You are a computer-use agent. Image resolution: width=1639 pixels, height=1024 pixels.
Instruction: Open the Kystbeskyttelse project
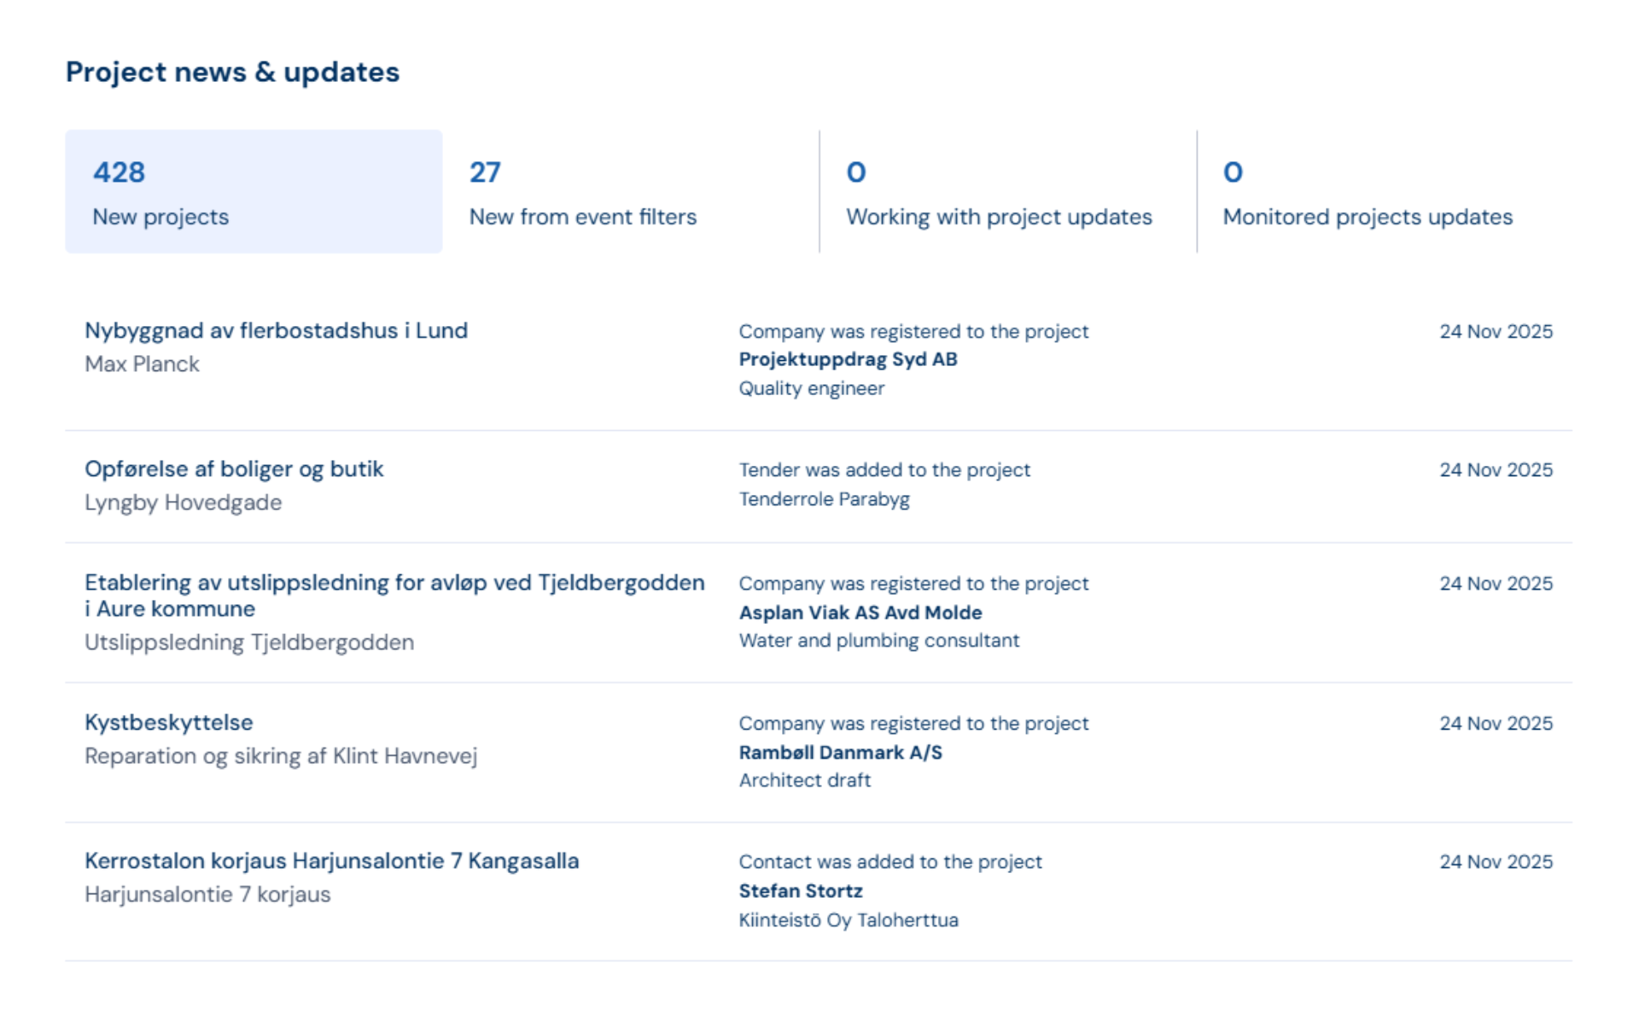click(168, 722)
